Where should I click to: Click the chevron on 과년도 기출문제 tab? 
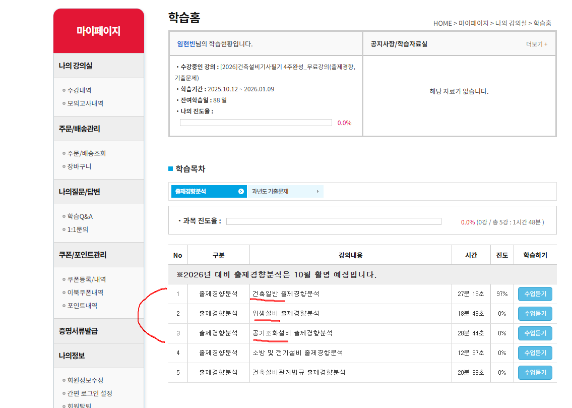pos(317,192)
